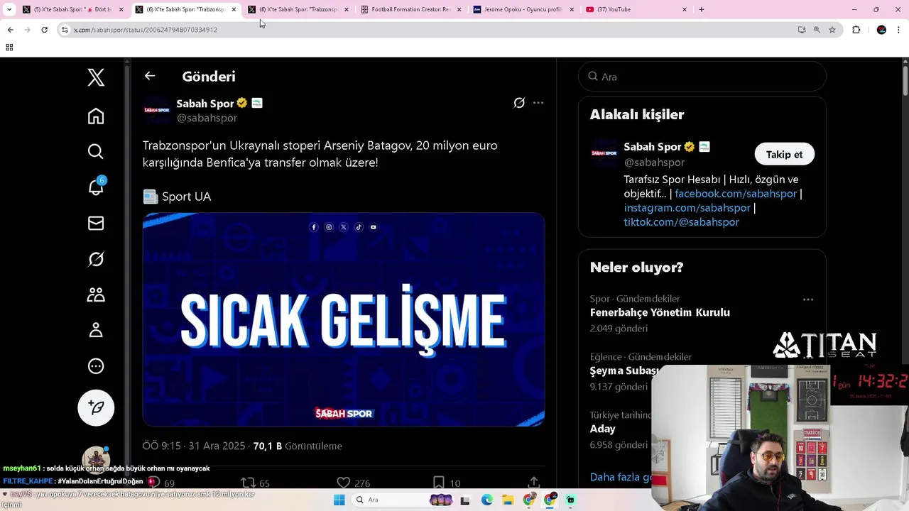
Task: Open the SICAK GELİŞME post image
Action: [344, 319]
